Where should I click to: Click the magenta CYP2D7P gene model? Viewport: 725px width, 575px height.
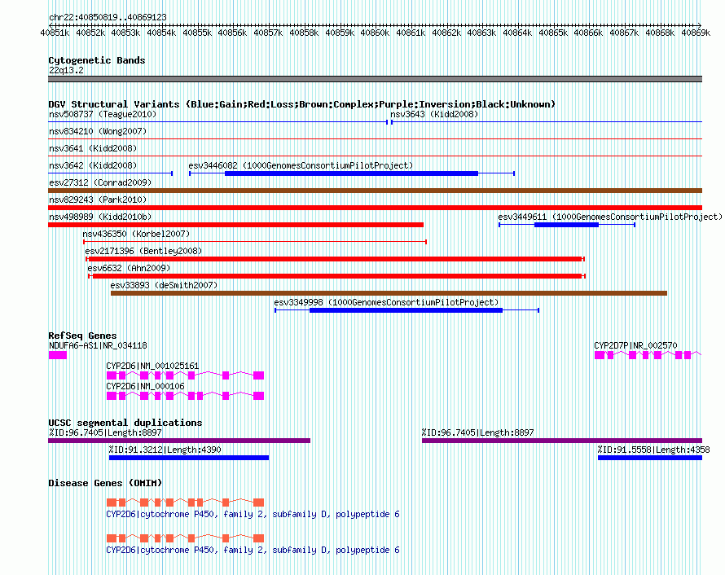tap(648, 355)
